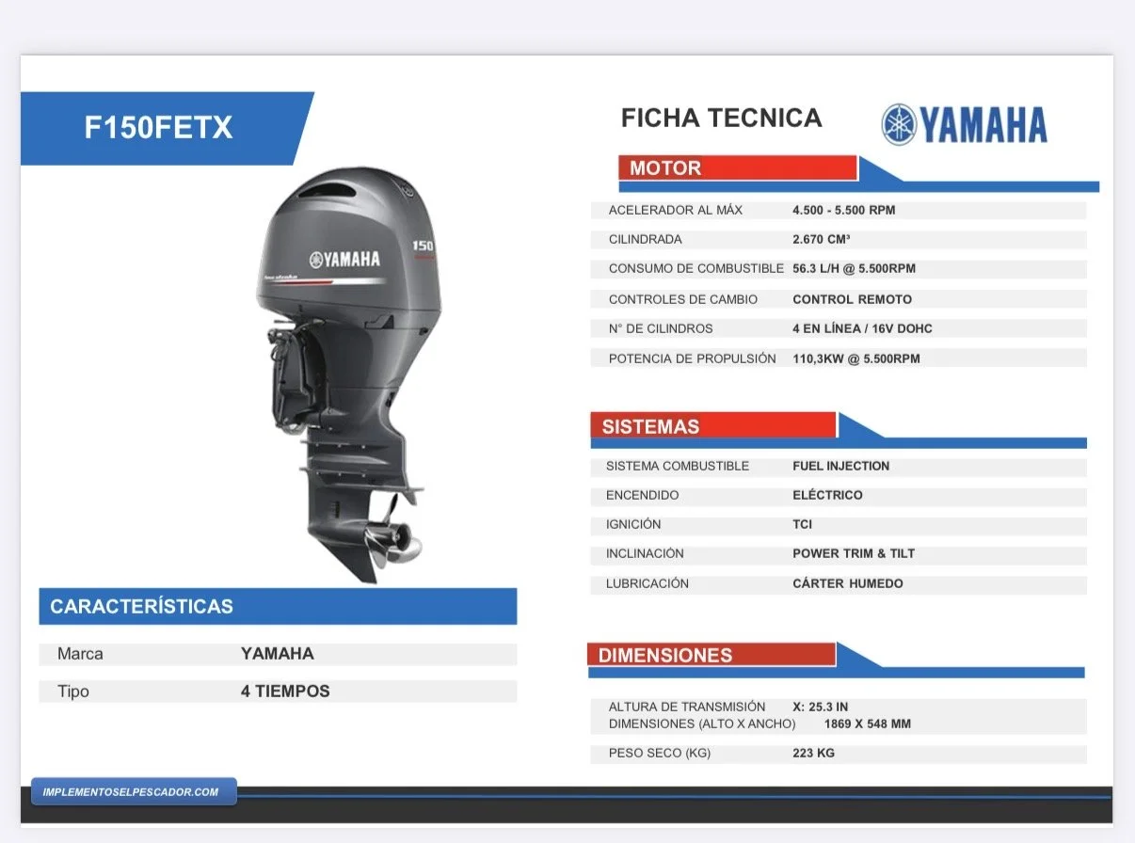Click the DIMENSIONES section header

[x=711, y=655]
